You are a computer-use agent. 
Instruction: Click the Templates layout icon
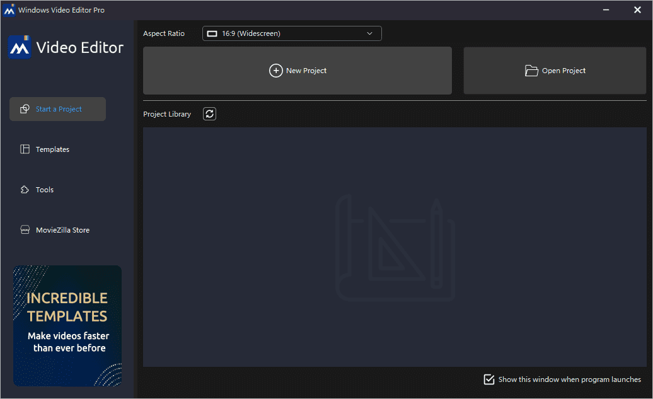tap(25, 149)
